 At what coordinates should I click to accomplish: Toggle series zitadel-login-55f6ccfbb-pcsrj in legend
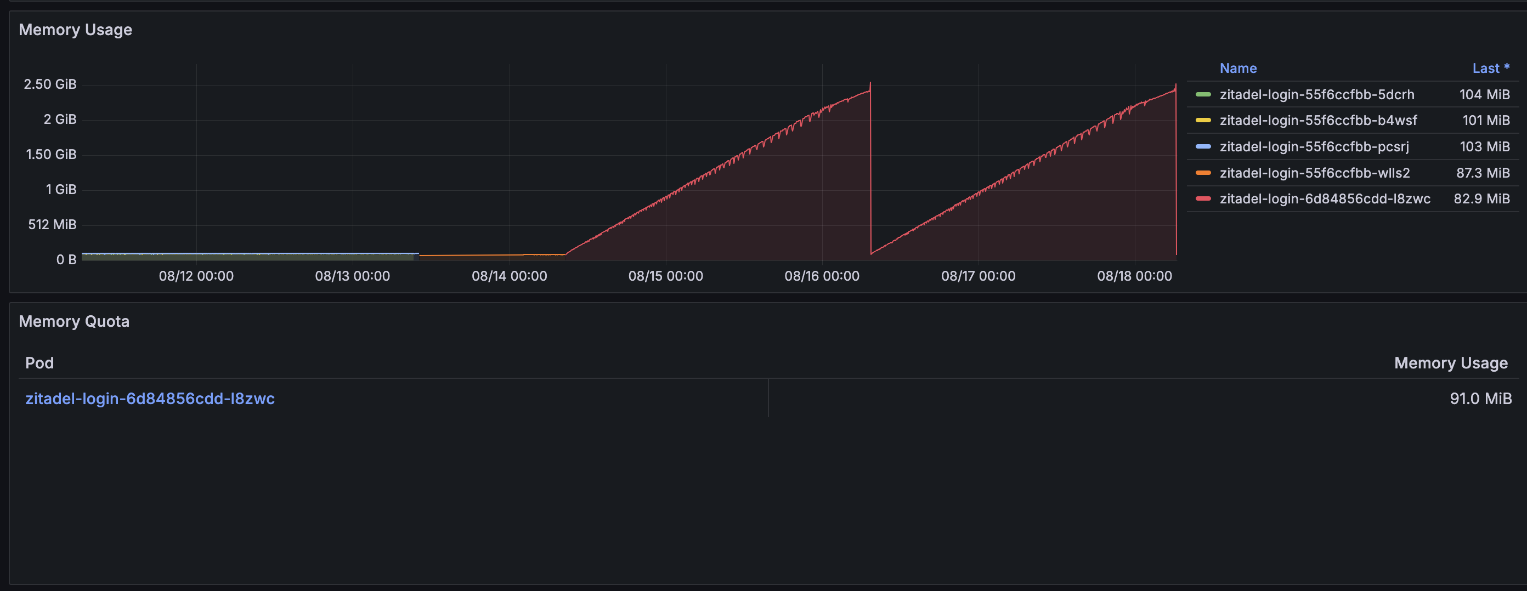coord(1314,146)
